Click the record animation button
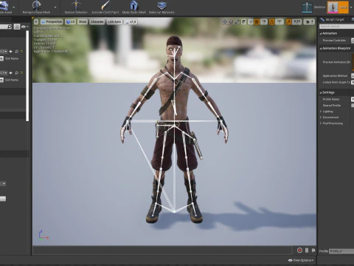This screenshot has height=266, width=354. coord(299,250)
